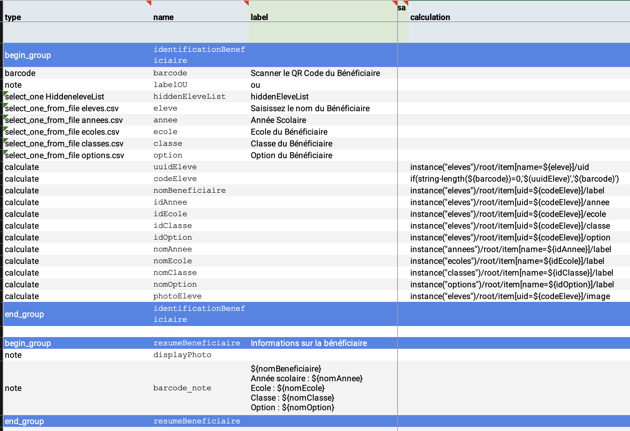The width and height of the screenshot is (630, 431).
Task: Select 'Informations sur la bénéficiaire' label cell
Action: point(323,343)
